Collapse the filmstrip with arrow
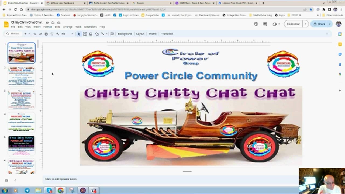 point(15,180)
